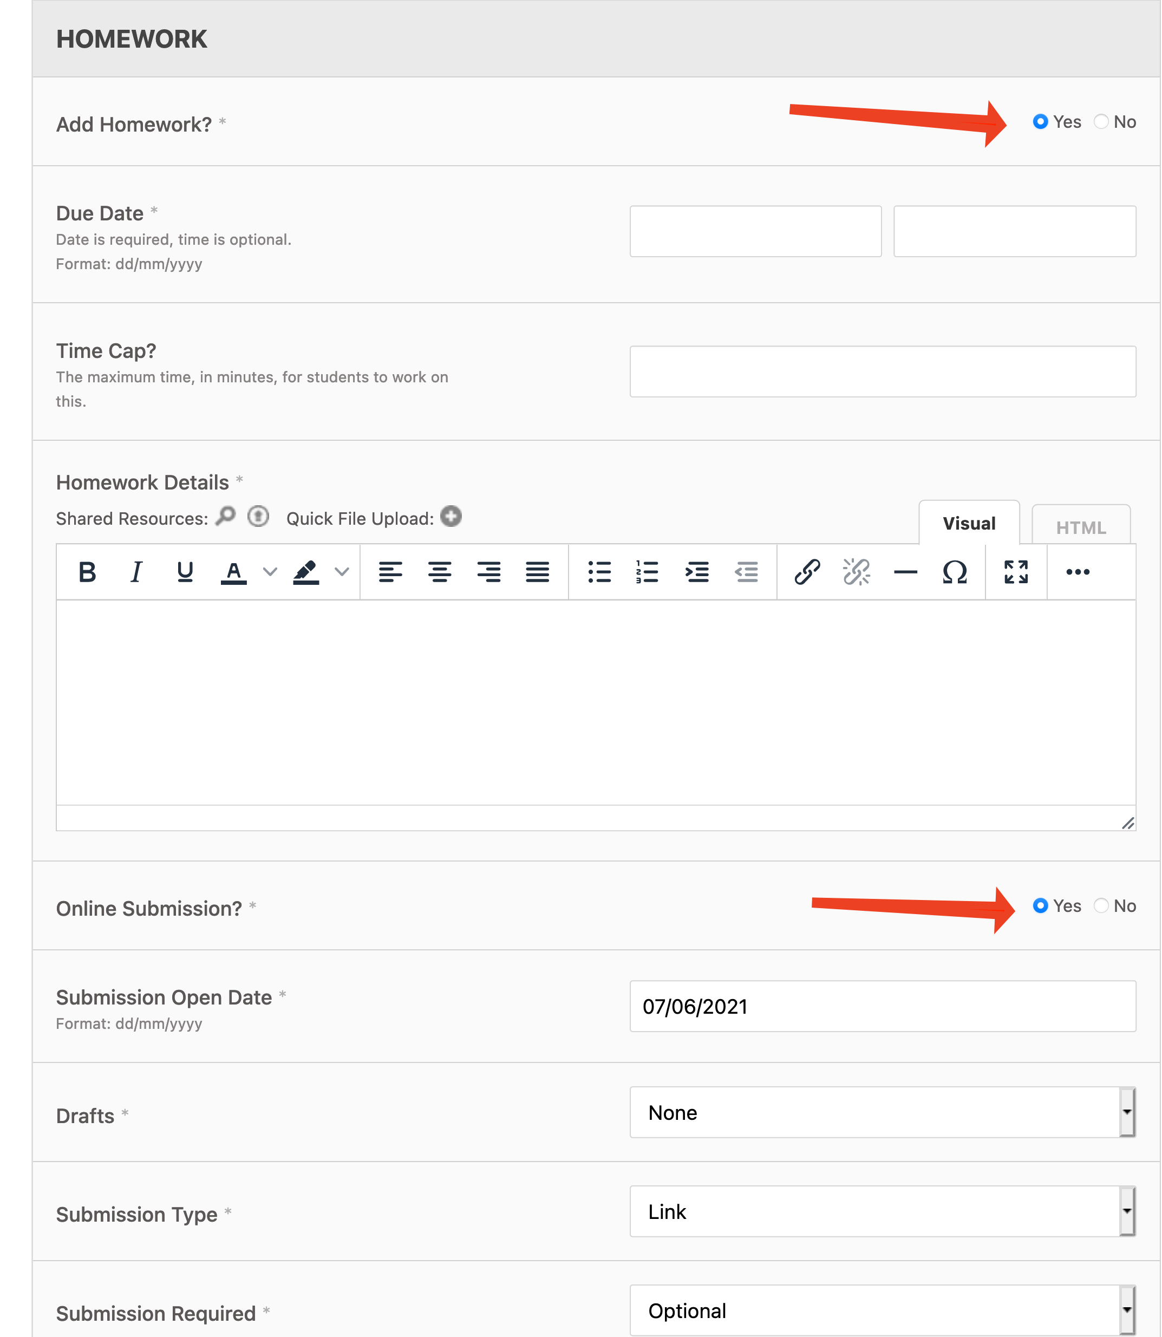Open the Drafts dropdown
The height and width of the screenshot is (1337, 1162).
pos(882,1113)
